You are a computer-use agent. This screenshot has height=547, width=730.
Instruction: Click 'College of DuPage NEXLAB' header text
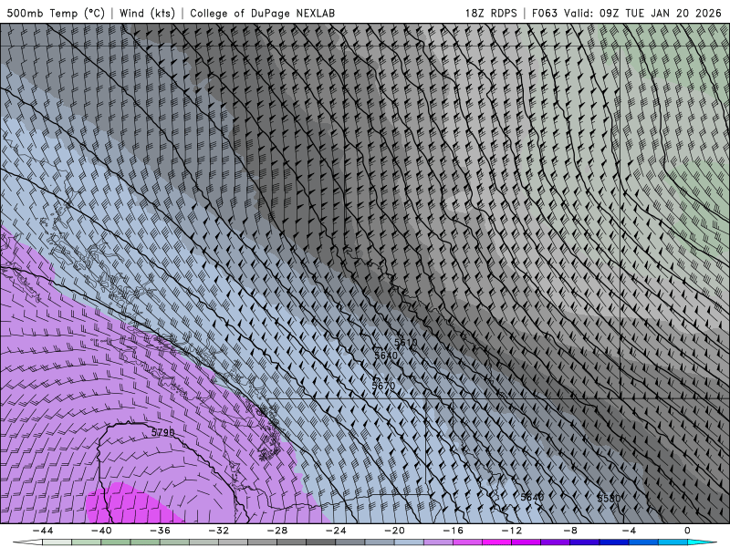coord(262,13)
